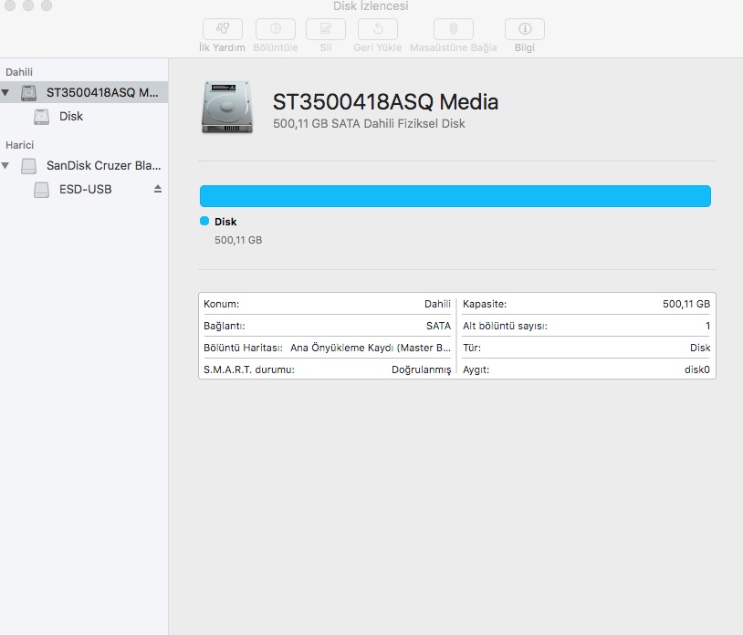Click the Bölüntü Haritası row in info table
The height and width of the screenshot is (635, 743).
327,348
